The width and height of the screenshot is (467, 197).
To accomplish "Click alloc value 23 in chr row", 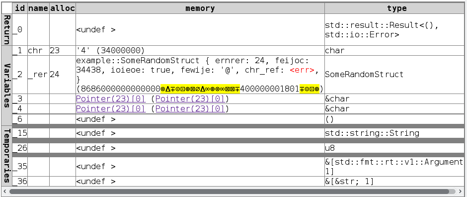I will pos(55,51).
